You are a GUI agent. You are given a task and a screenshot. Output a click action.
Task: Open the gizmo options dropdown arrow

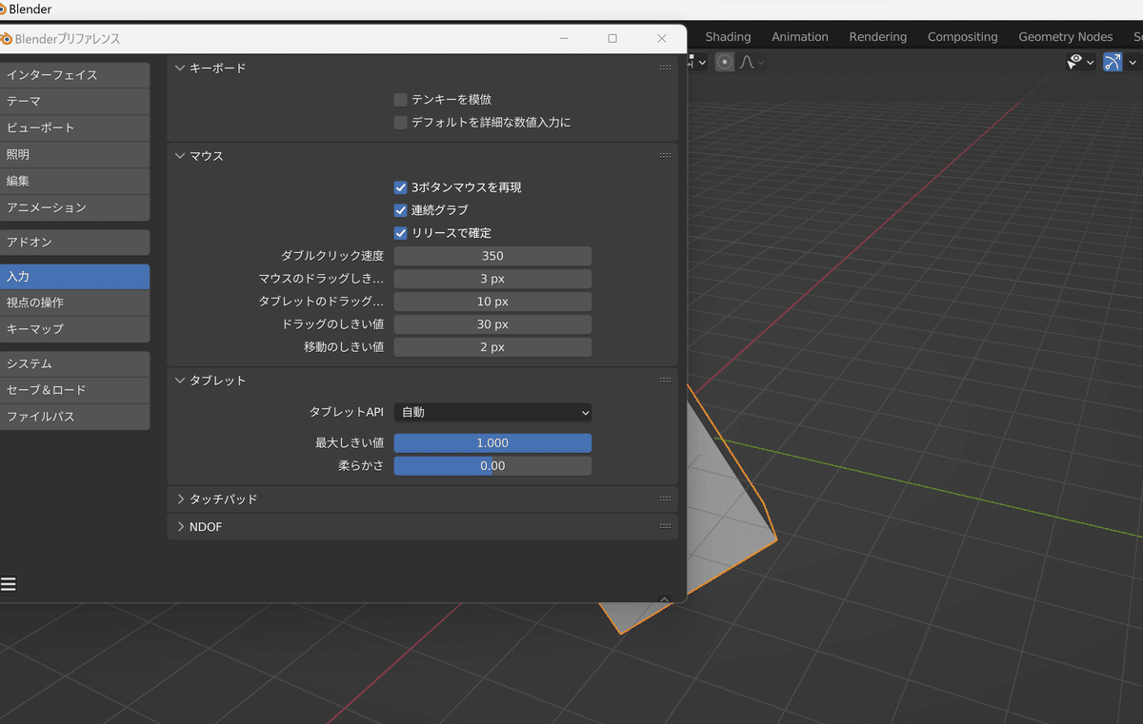(x=1133, y=63)
